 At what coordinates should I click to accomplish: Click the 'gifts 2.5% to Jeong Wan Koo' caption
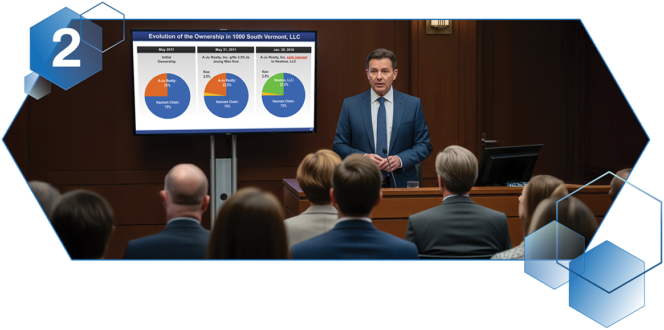coord(226,60)
